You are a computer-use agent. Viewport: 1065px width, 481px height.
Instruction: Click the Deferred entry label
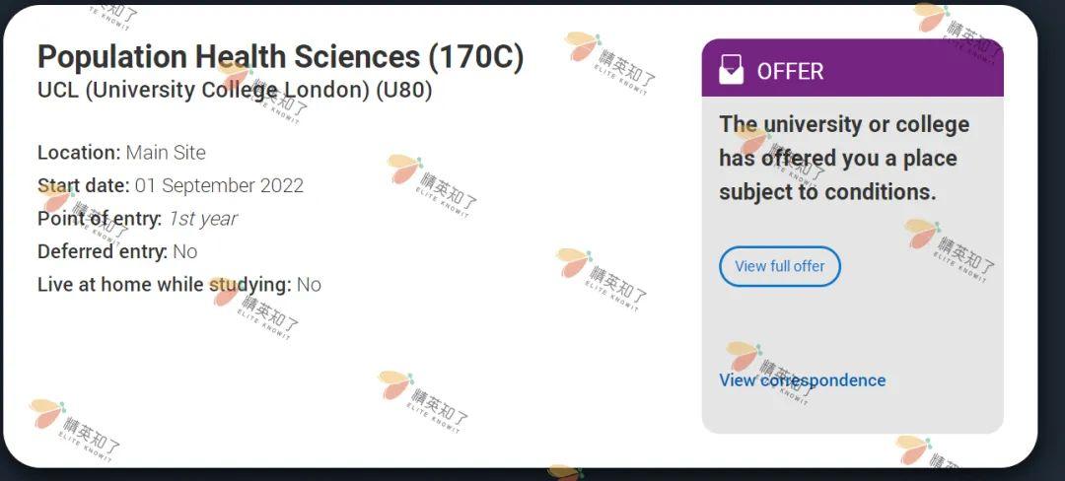tap(102, 251)
